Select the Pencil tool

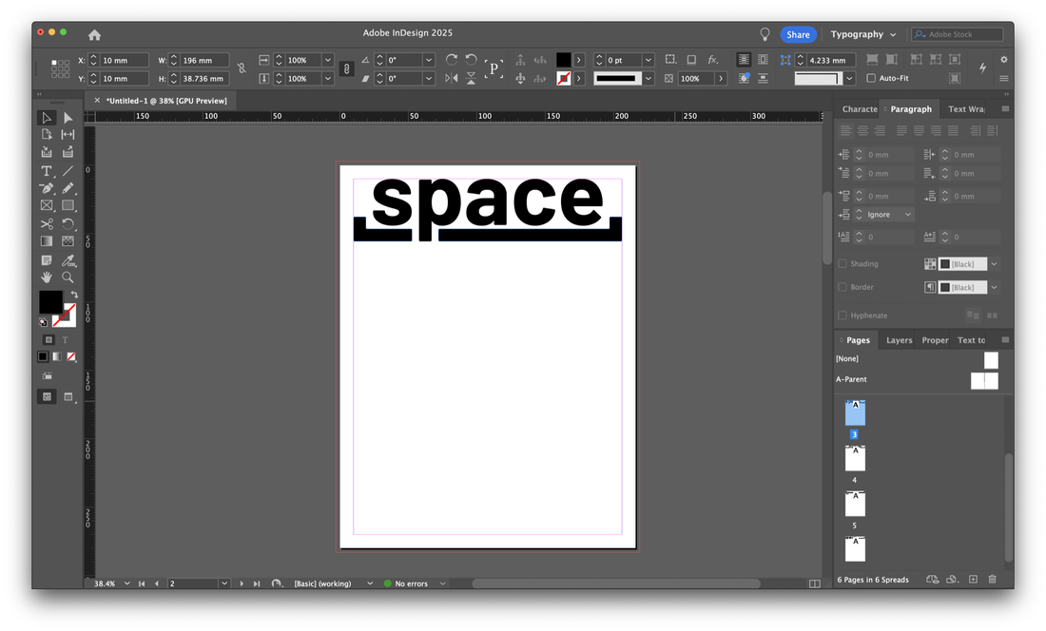pyautogui.click(x=68, y=188)
